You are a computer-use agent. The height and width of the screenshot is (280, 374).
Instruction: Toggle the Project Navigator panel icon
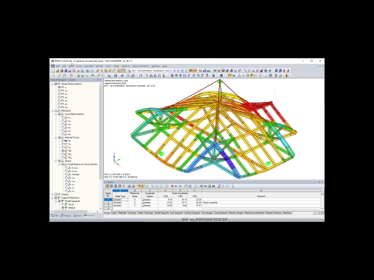pyautogui.click(x=119, y=71)
